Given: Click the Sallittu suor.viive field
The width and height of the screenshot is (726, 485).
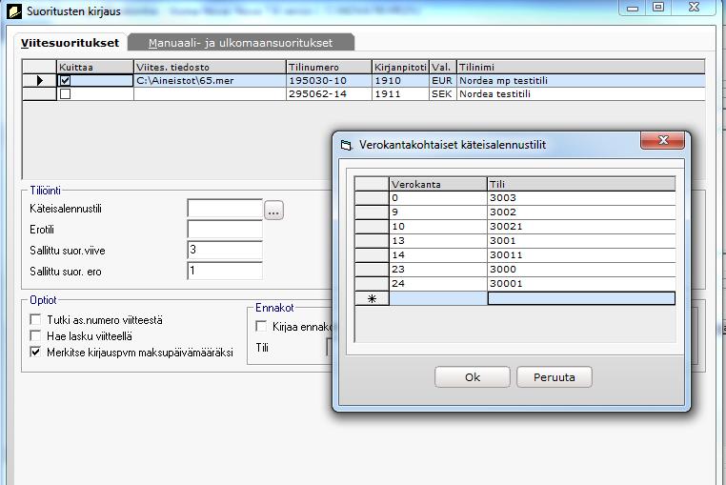Looking at the screenshot, I should point(225,251).
